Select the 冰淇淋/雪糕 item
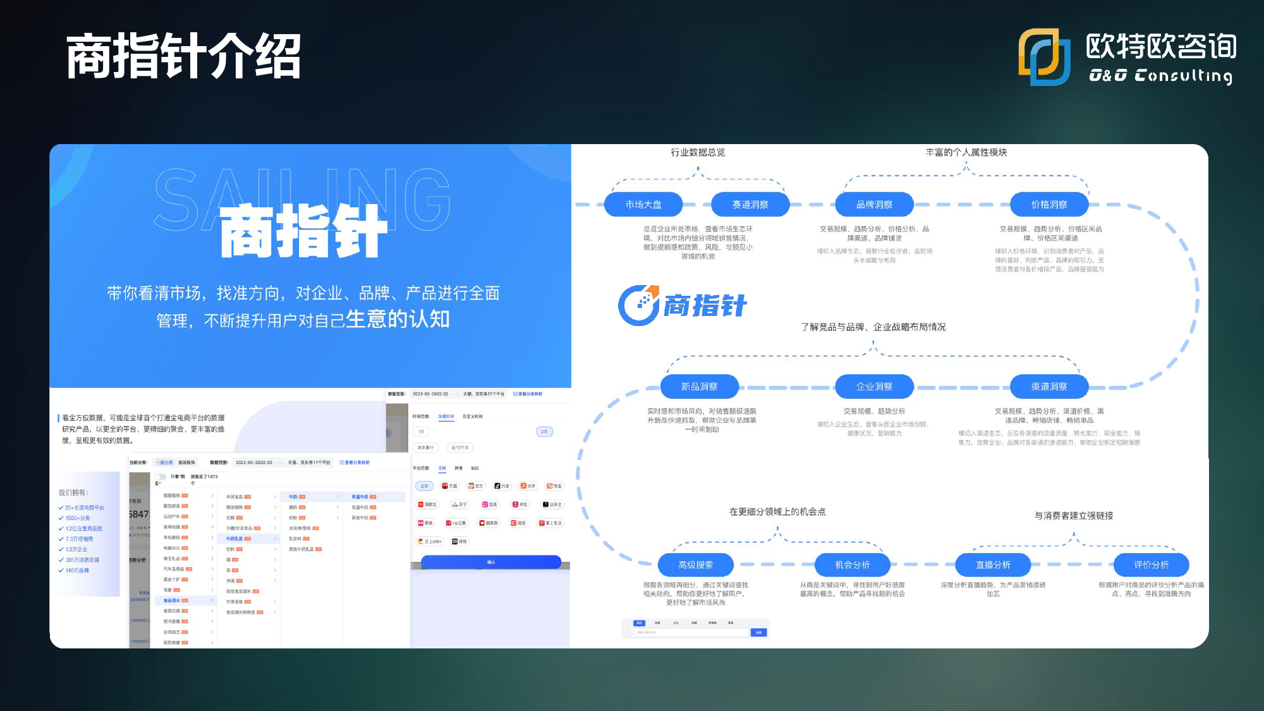1264x711 pixels. click(x=303, y=528)
